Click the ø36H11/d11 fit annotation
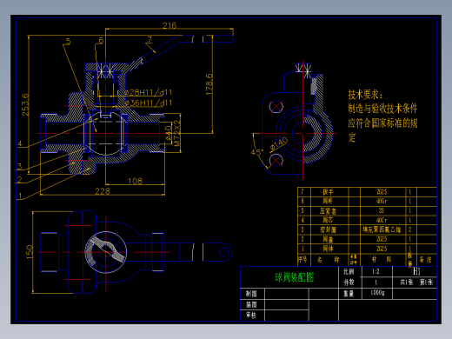This screenshot has height=339, width=452. point(149,103)
